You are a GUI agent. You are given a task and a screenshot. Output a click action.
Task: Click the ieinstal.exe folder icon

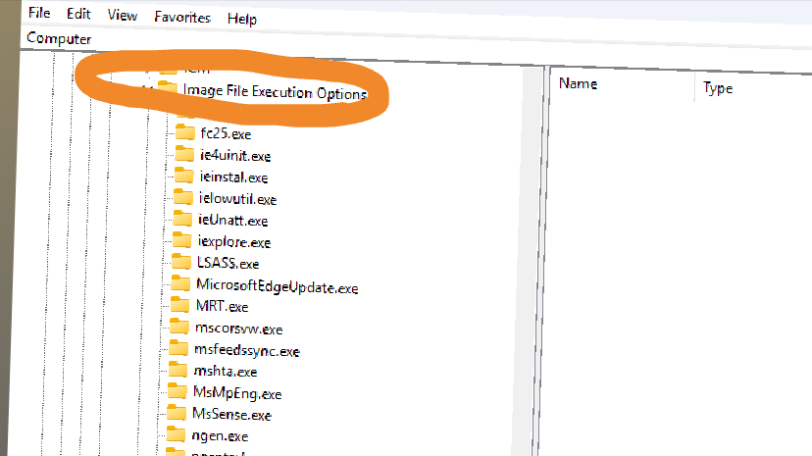click(183, 176)
